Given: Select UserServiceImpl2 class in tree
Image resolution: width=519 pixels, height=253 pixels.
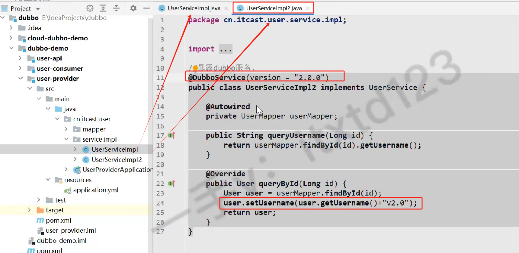Looking at the screenshot, I should 117,159.
